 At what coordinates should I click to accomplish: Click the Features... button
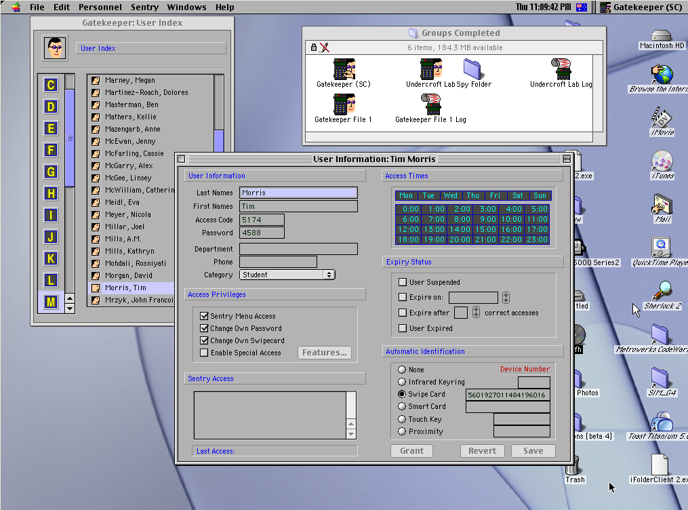tap(324, 353)
